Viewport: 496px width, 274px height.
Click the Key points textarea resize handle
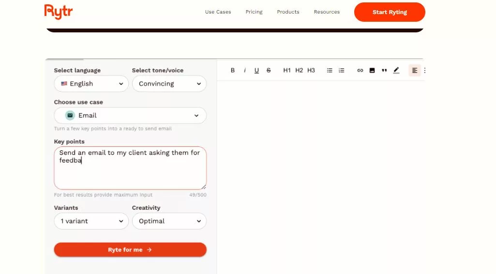pos(204,187)
